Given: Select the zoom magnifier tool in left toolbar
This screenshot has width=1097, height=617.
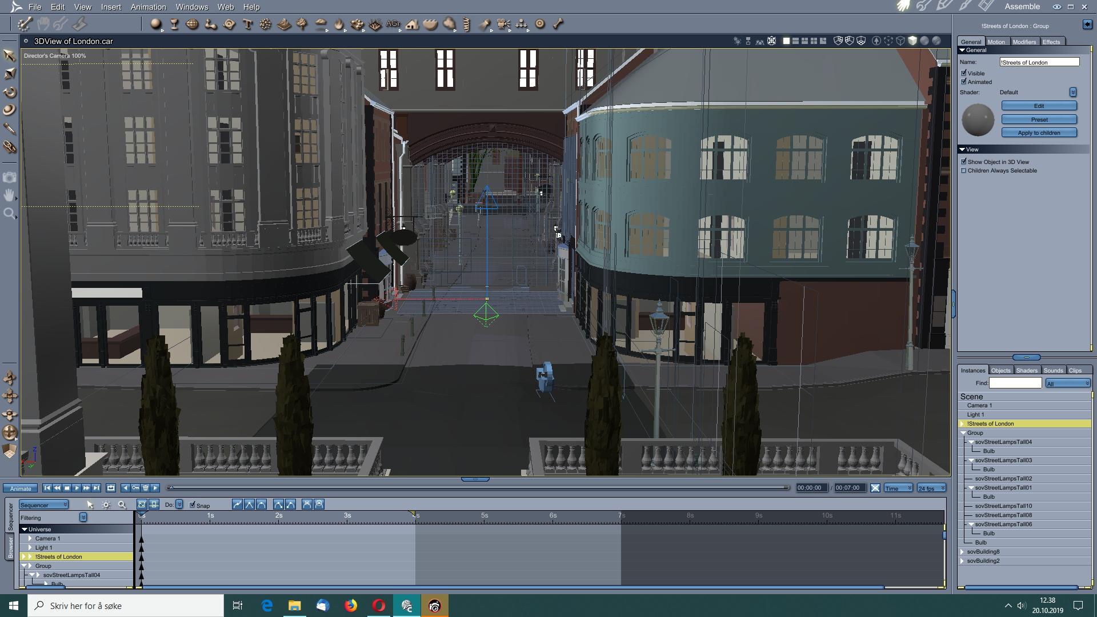Looking at the screenshot, I should coord(9,214).
